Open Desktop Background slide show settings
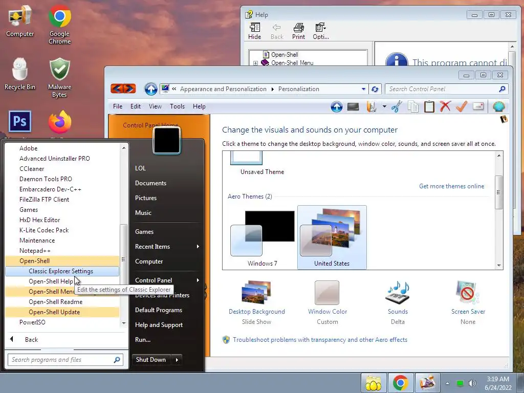The height and width of the screenshot is (393, 524). point(257,303)
